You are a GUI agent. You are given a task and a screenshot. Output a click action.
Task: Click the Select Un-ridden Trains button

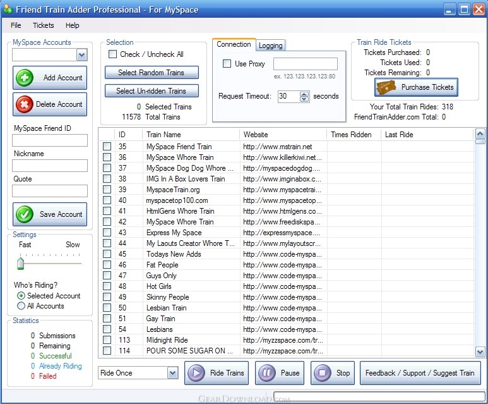pos(152,91)
